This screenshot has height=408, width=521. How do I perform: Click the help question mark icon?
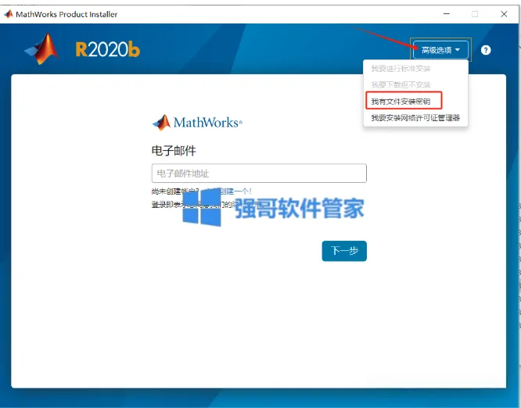pos(486,50)
